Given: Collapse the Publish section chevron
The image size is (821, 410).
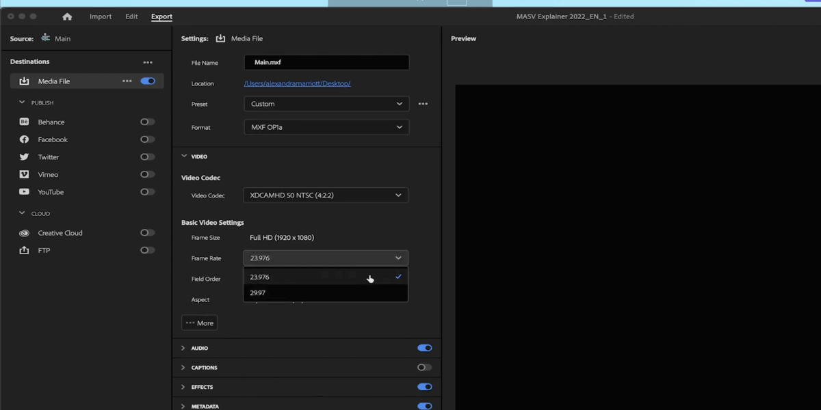Looking at the screenshot, I should point(22,102).
